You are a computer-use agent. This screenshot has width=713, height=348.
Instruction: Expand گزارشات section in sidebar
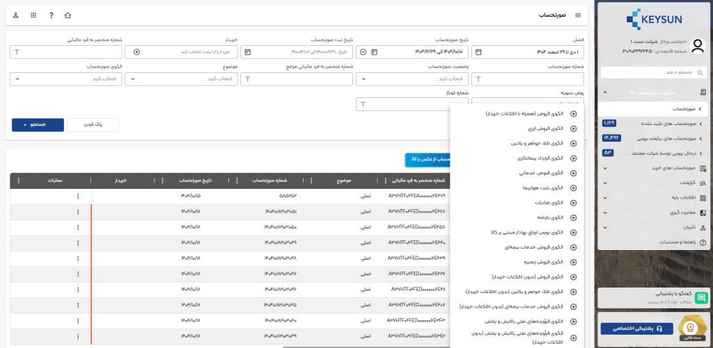653,183
